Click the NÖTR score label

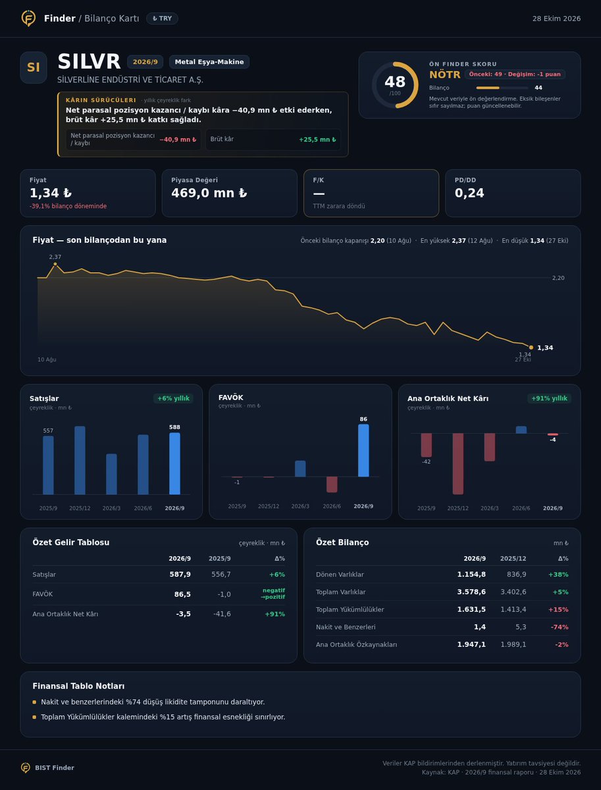[x=445, y=74]
